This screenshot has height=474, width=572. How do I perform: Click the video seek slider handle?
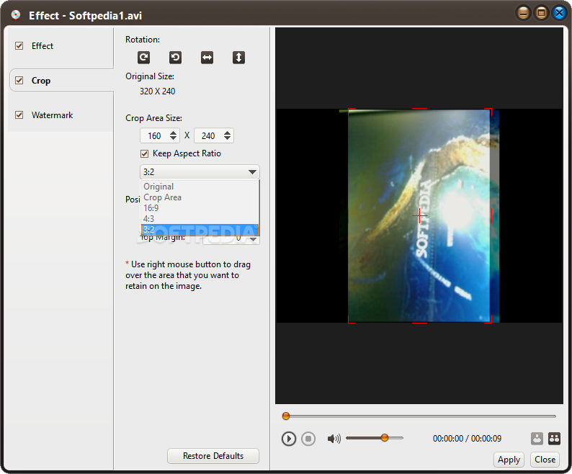pos(286,416)
